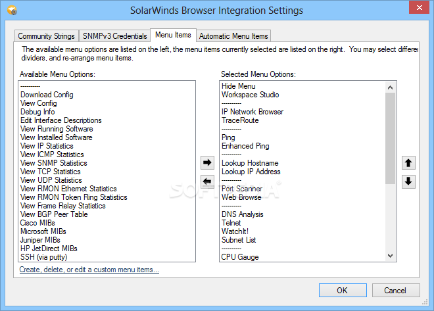Close the Browser Integration Settings dialog
This screenshot has width=434, height=311.
419,7
